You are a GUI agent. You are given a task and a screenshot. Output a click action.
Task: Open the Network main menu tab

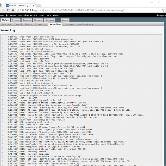pyautogui.click(x=38, y=20)
